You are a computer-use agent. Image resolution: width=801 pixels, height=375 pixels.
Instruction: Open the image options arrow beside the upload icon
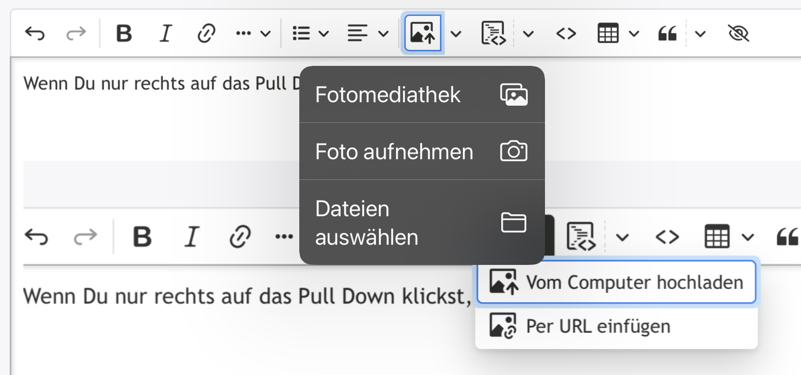click(456, 34)
